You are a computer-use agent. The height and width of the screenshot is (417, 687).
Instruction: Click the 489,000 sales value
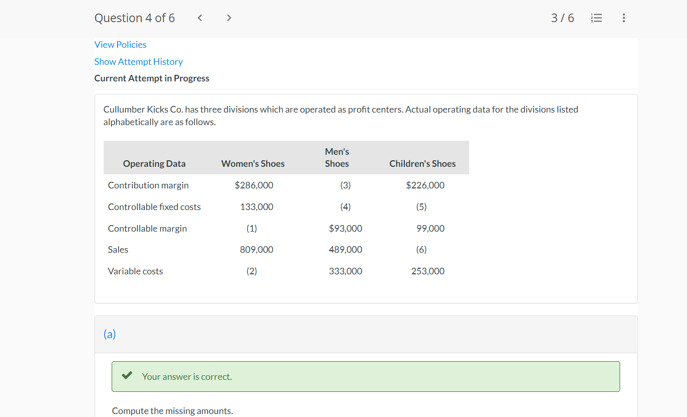346,250
